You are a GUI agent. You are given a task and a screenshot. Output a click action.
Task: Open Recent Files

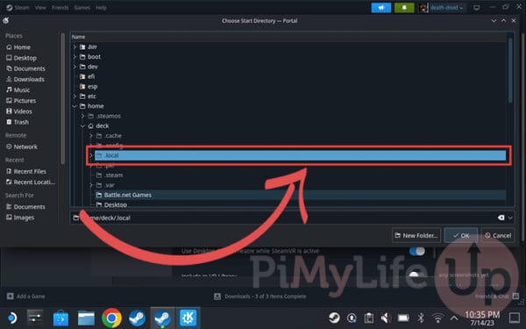(x=26, y=172)
